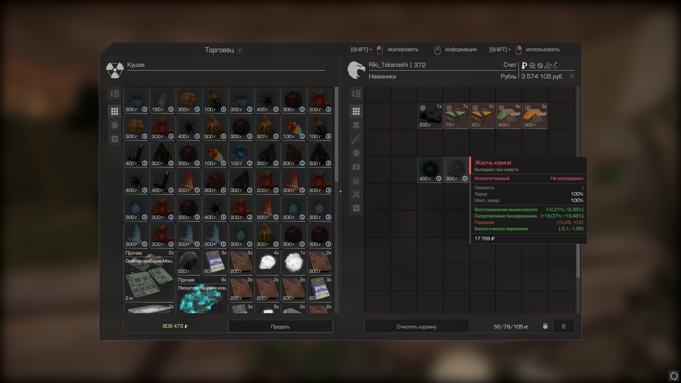Select the last currency icon after SC ticket
681x383 pixels.
(x=556, y=65)
